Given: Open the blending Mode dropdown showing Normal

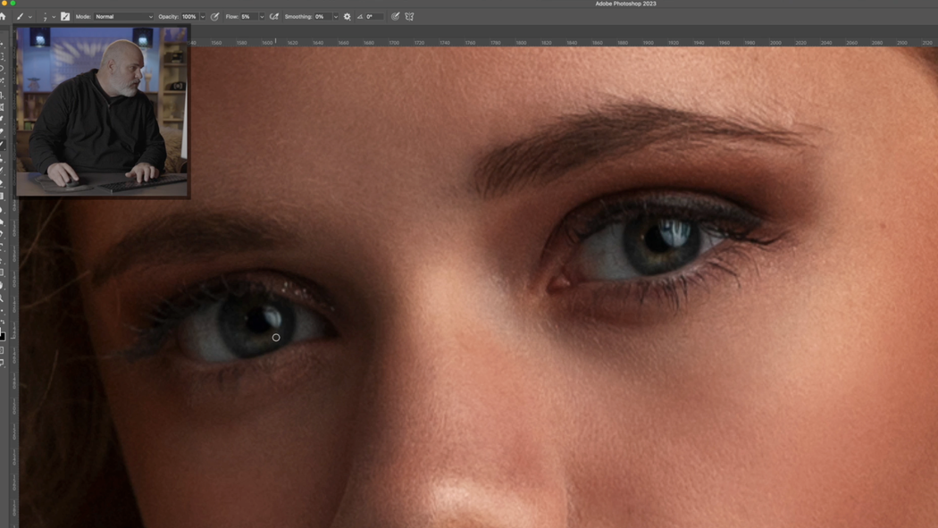Looking at the screenshot, I should coord(125,16).
